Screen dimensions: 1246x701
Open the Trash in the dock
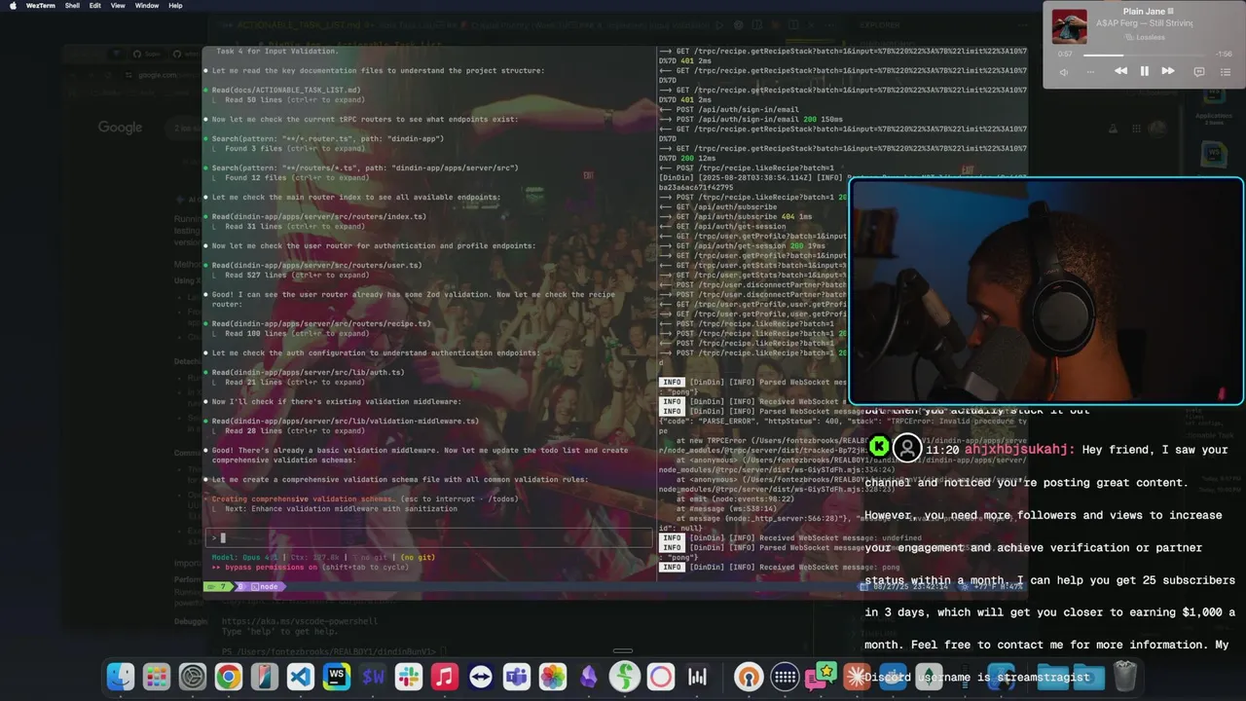pyautogui.click(x=1124, y=676)
